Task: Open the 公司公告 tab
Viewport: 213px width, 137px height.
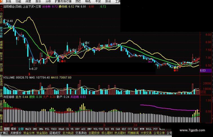Action: 159,133
